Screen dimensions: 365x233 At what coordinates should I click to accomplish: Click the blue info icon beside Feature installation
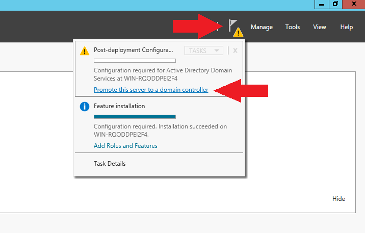pyautogui.click(x=85, y=107)
